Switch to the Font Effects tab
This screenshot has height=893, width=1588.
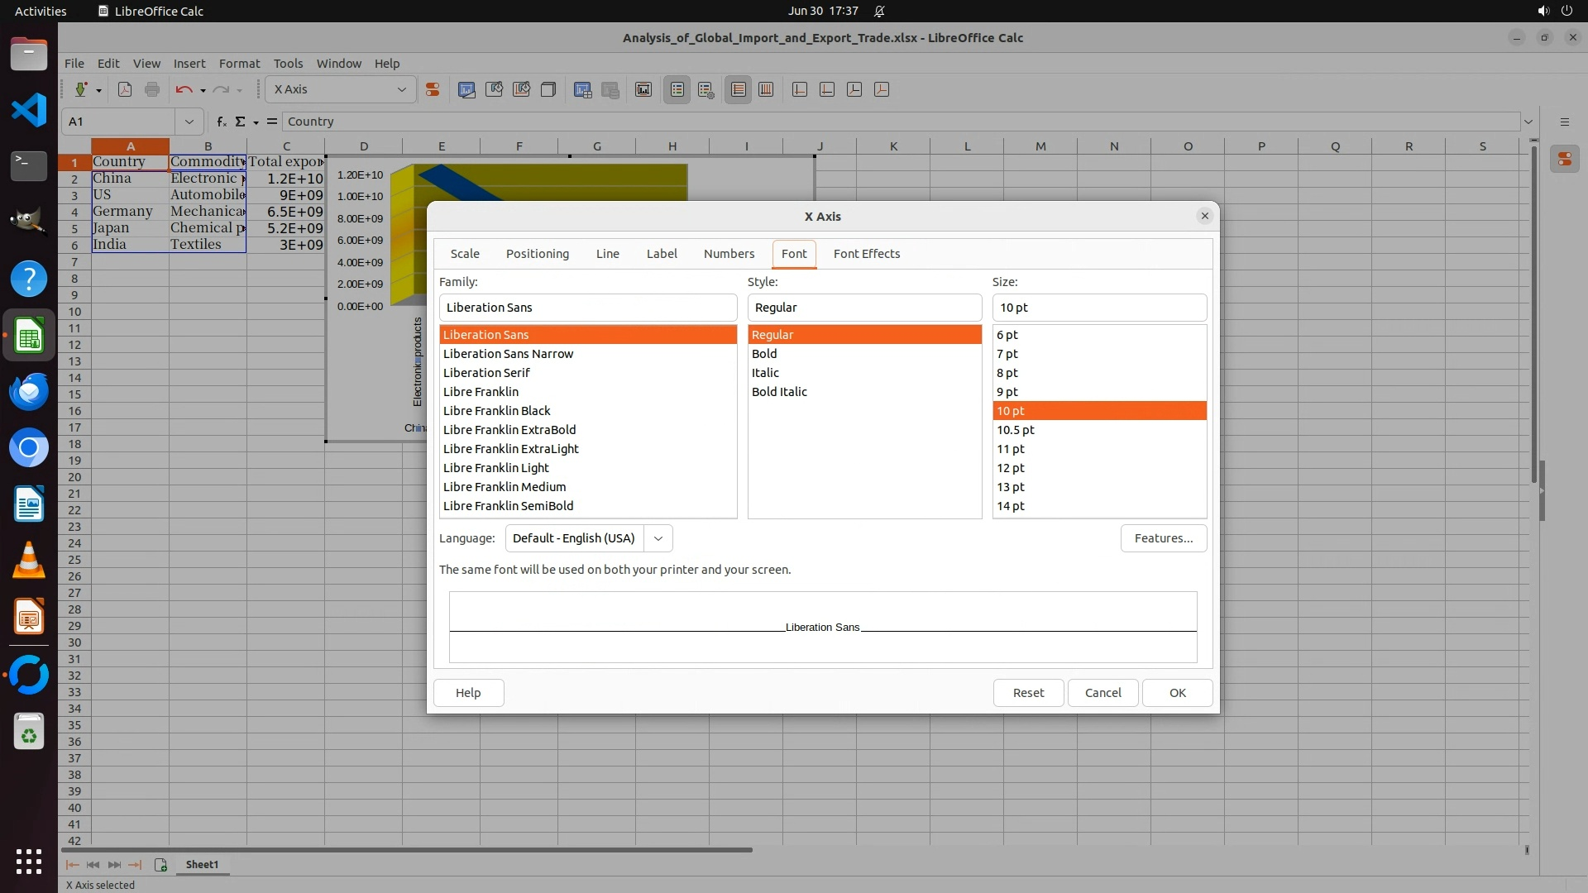(x=866, y=254)
